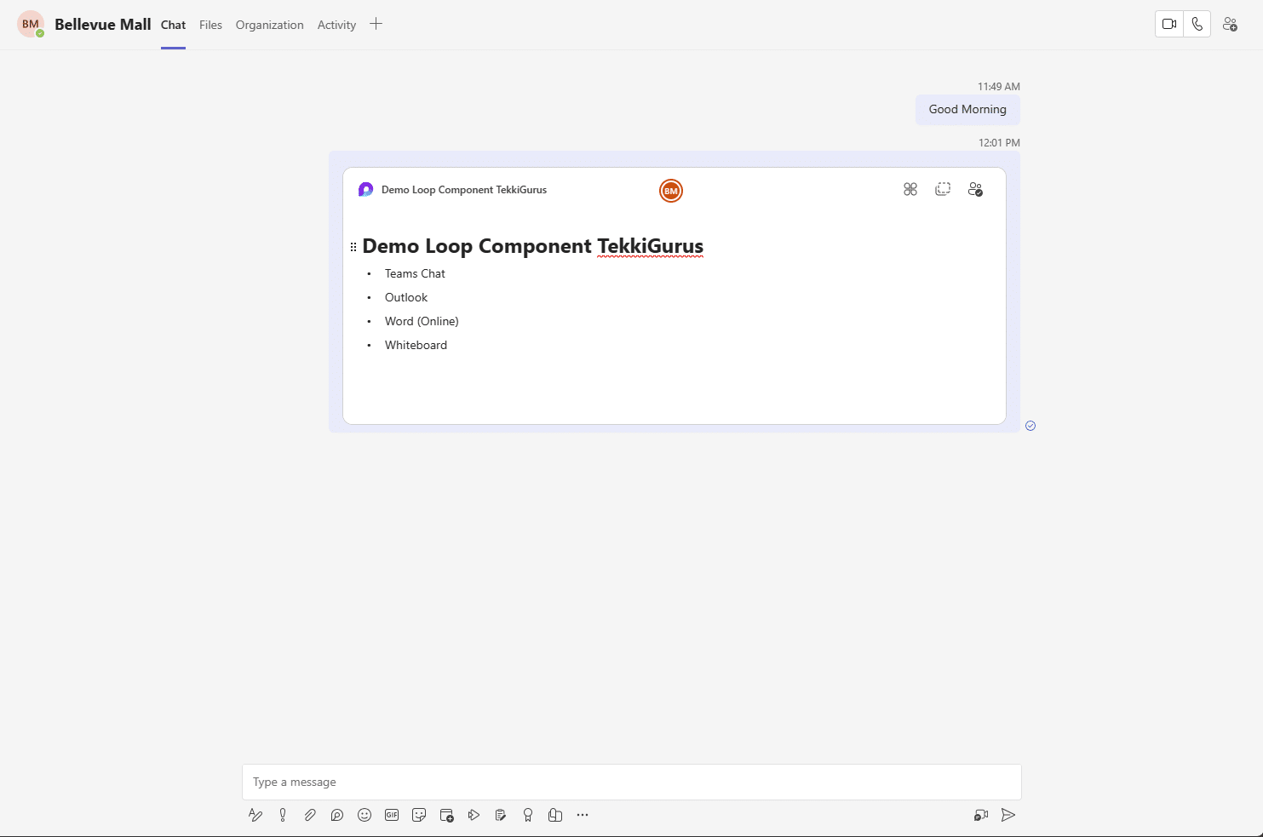Click the Type a message box
The height and width of the screenshot is (837, 1263).
pos(630,782)
